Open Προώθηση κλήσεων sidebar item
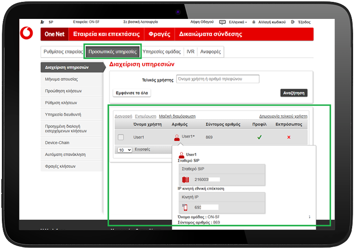The width and height of the screenshot is (354, 249). [72, 91]
